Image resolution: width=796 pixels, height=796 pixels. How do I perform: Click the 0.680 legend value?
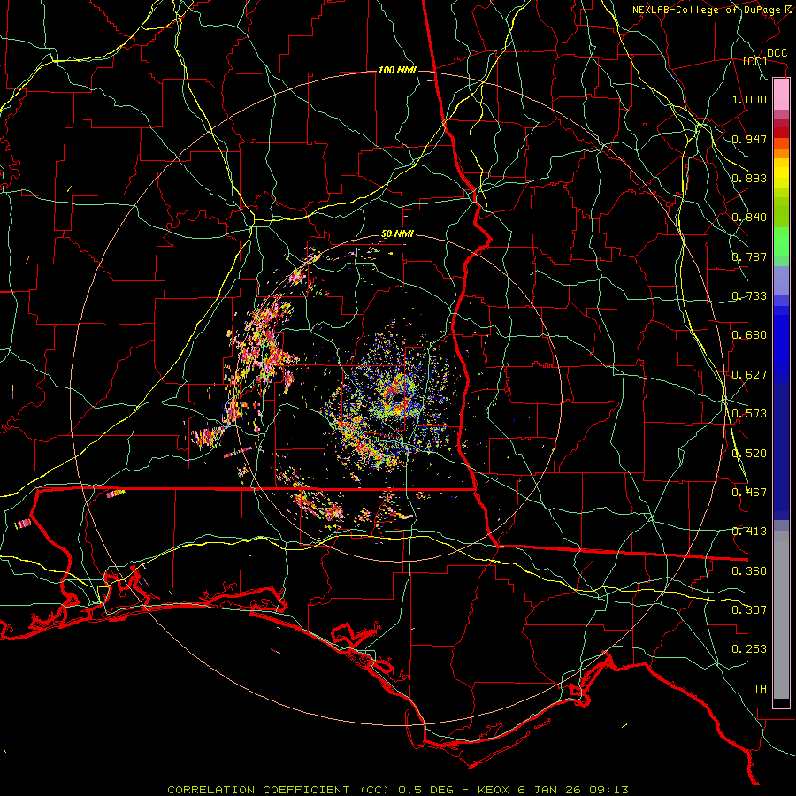pos(749,335)
